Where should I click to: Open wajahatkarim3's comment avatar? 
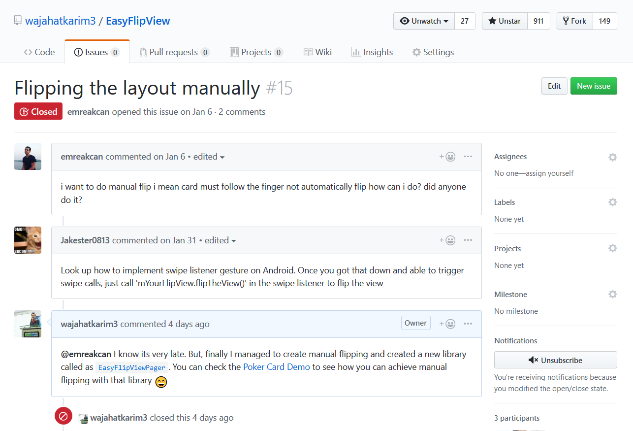[28, 324]
